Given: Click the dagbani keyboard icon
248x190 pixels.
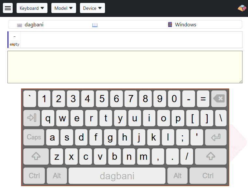Looking at the screenshot, I should (20, 25).
